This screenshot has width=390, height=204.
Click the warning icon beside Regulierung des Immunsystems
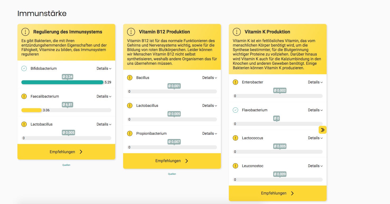pyautogui.click(x=25, y=32)
